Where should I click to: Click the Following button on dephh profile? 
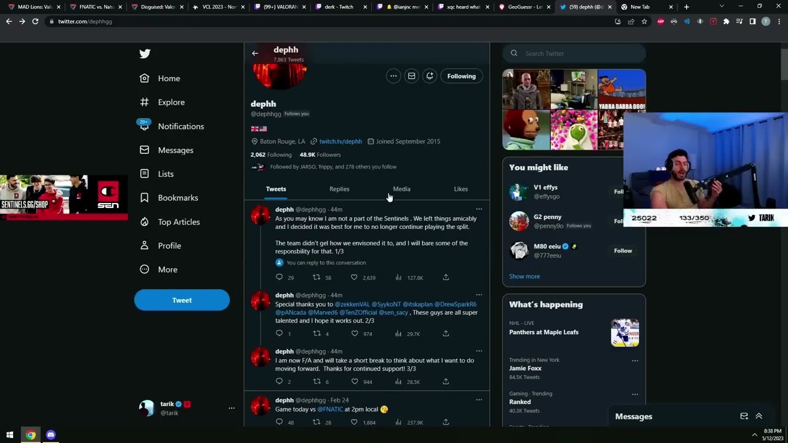coord(461,76)
